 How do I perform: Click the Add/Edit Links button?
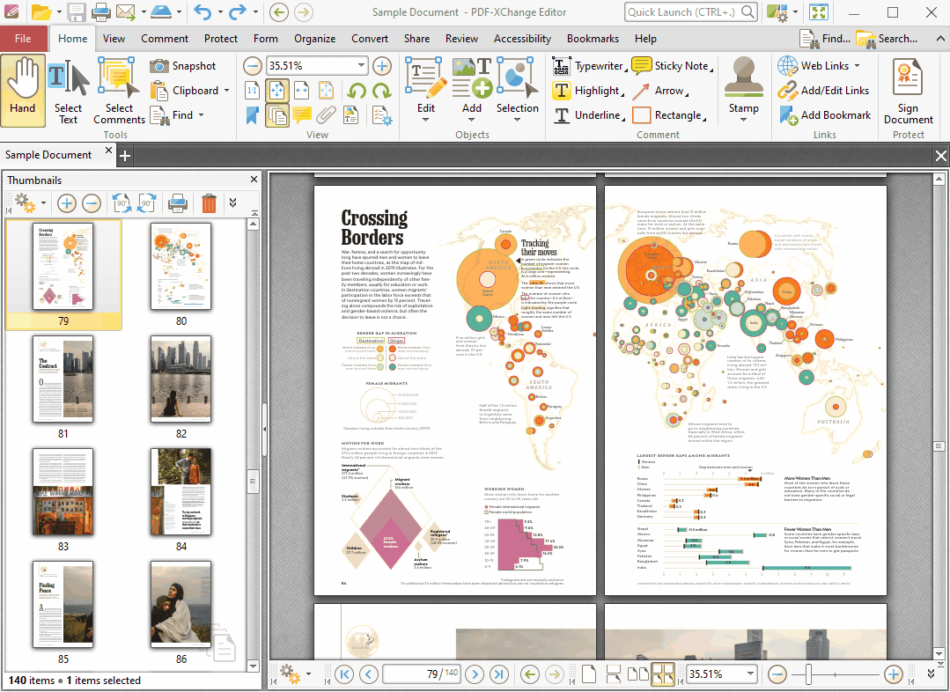tap(824, 91)
